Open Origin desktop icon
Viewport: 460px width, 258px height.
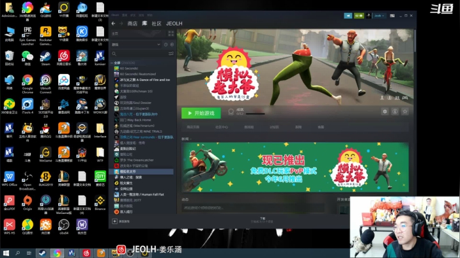click(x=27, y=202)
